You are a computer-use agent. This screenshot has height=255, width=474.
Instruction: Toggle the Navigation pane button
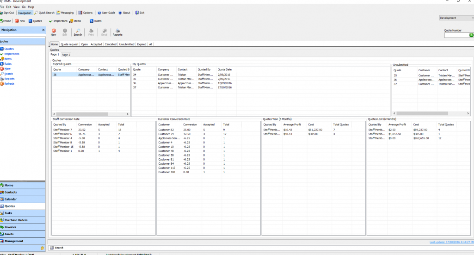25,13
